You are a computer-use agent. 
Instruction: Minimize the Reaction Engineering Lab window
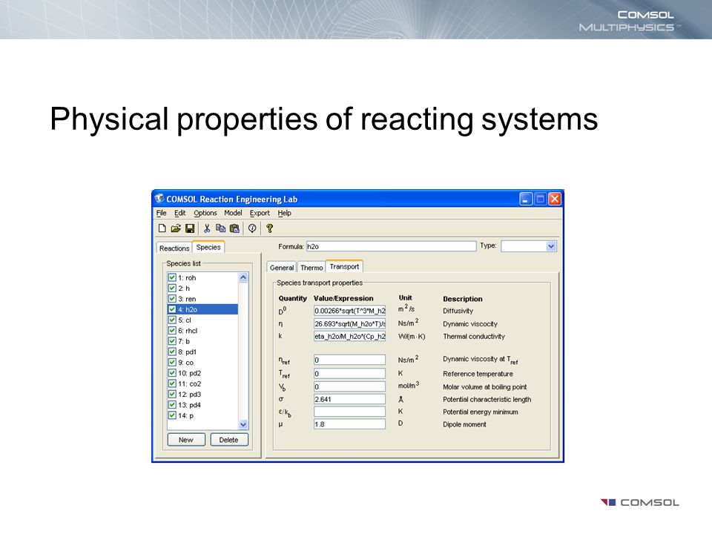click(x=526, y=199)
